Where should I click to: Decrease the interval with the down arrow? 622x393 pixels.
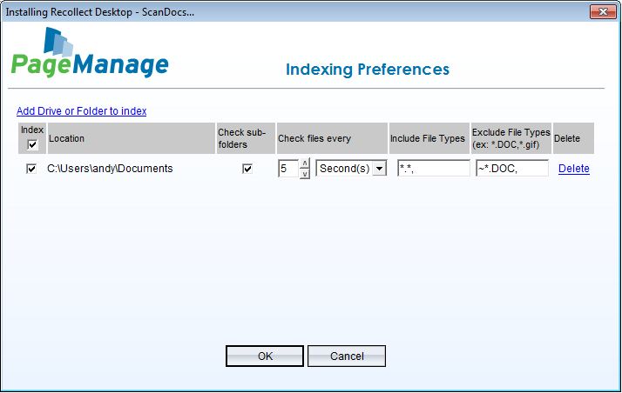coord(304,174)
